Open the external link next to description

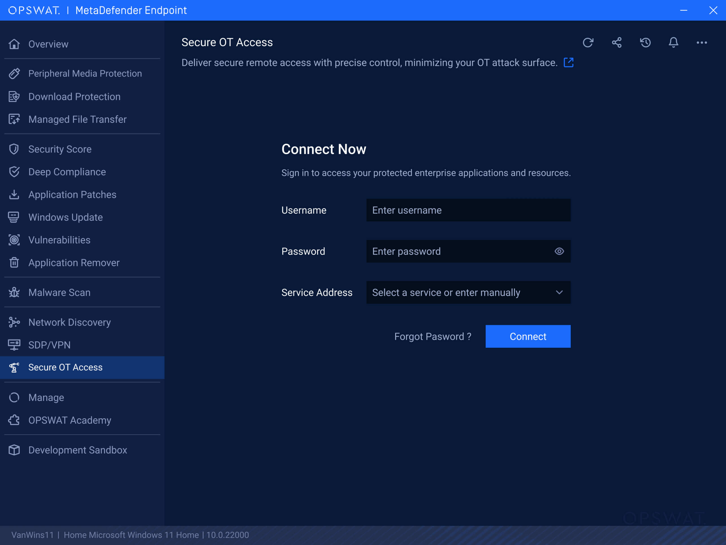tap(569, 63)
